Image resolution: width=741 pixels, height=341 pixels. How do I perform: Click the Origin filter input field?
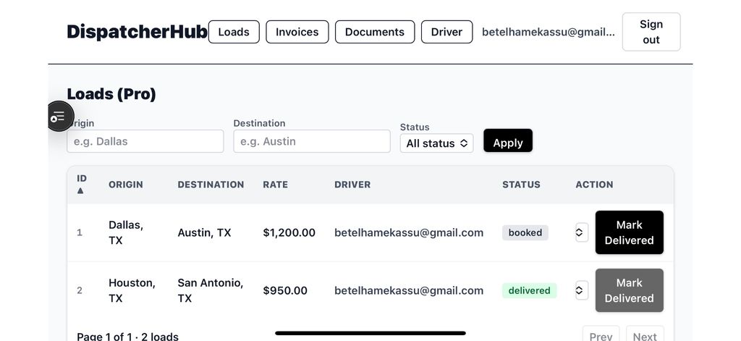coord(145,141)
